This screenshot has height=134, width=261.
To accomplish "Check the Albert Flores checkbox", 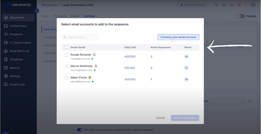I will click(67, 78).
